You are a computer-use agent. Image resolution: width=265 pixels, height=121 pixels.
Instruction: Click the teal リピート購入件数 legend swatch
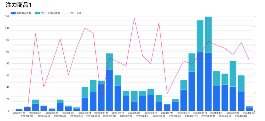(x=37, y=13)
